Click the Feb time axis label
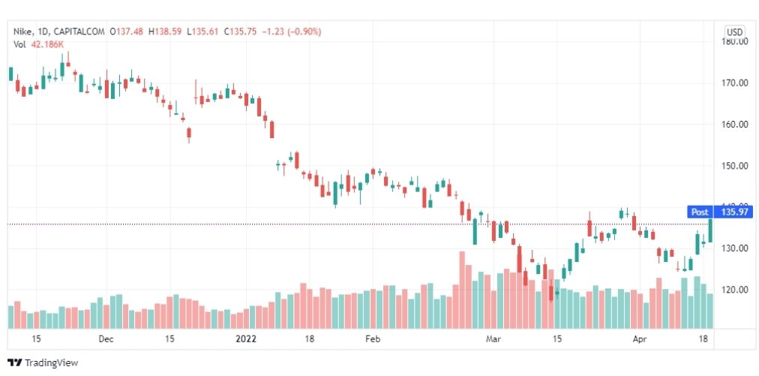Screen dimensions: 759x376 click(x=373, y=338)
